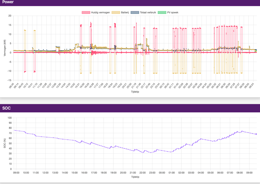
Task: Click the 80 tick on SOC y-axis
Action: click(10, 128)
